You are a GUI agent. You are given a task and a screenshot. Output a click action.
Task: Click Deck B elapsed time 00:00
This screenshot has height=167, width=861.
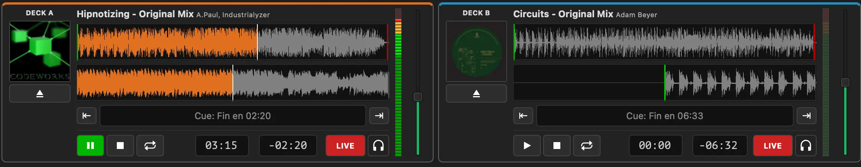(x=655, y=146)
